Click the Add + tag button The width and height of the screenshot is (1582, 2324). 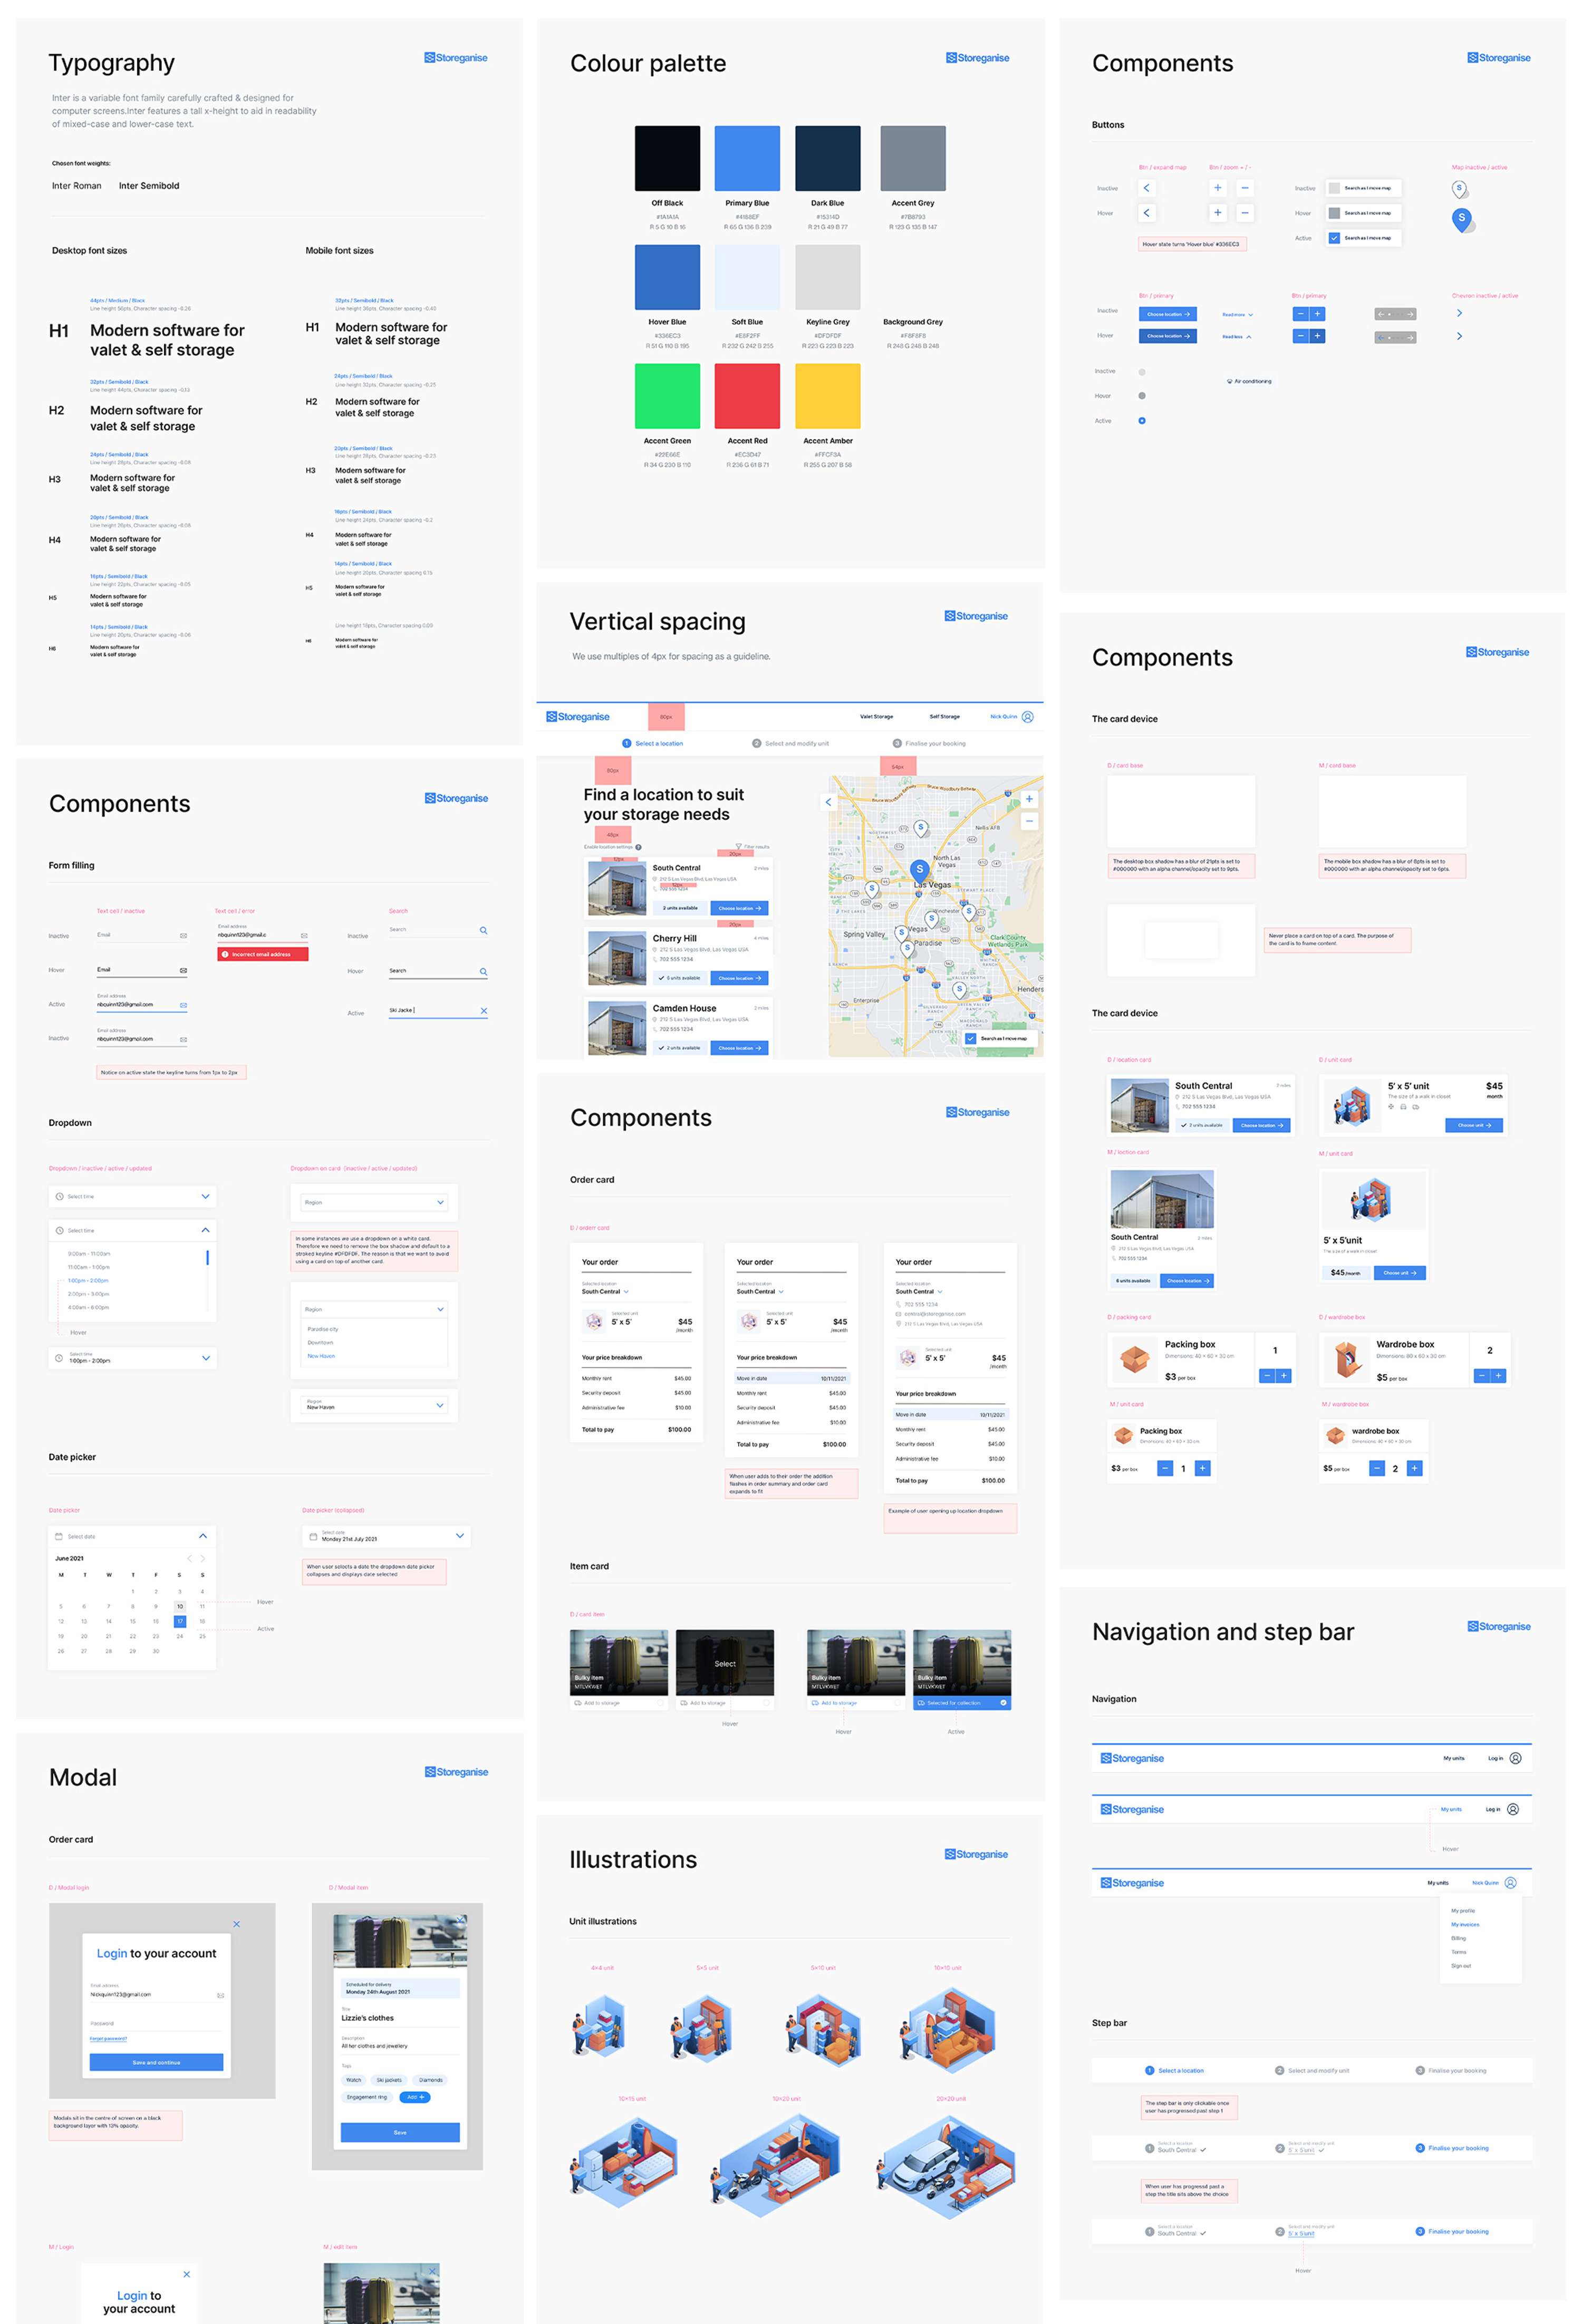click(x=415, y=2097)
